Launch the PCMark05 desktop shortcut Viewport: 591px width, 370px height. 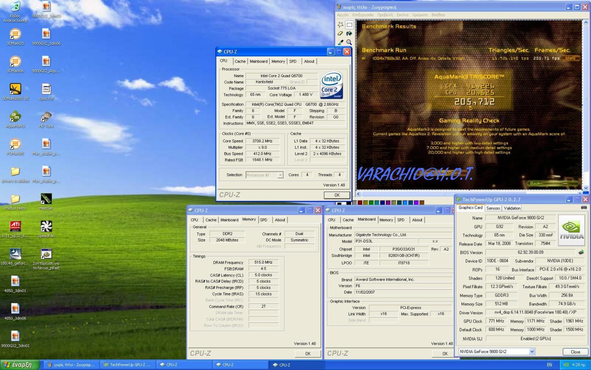(x=15, y=147)
